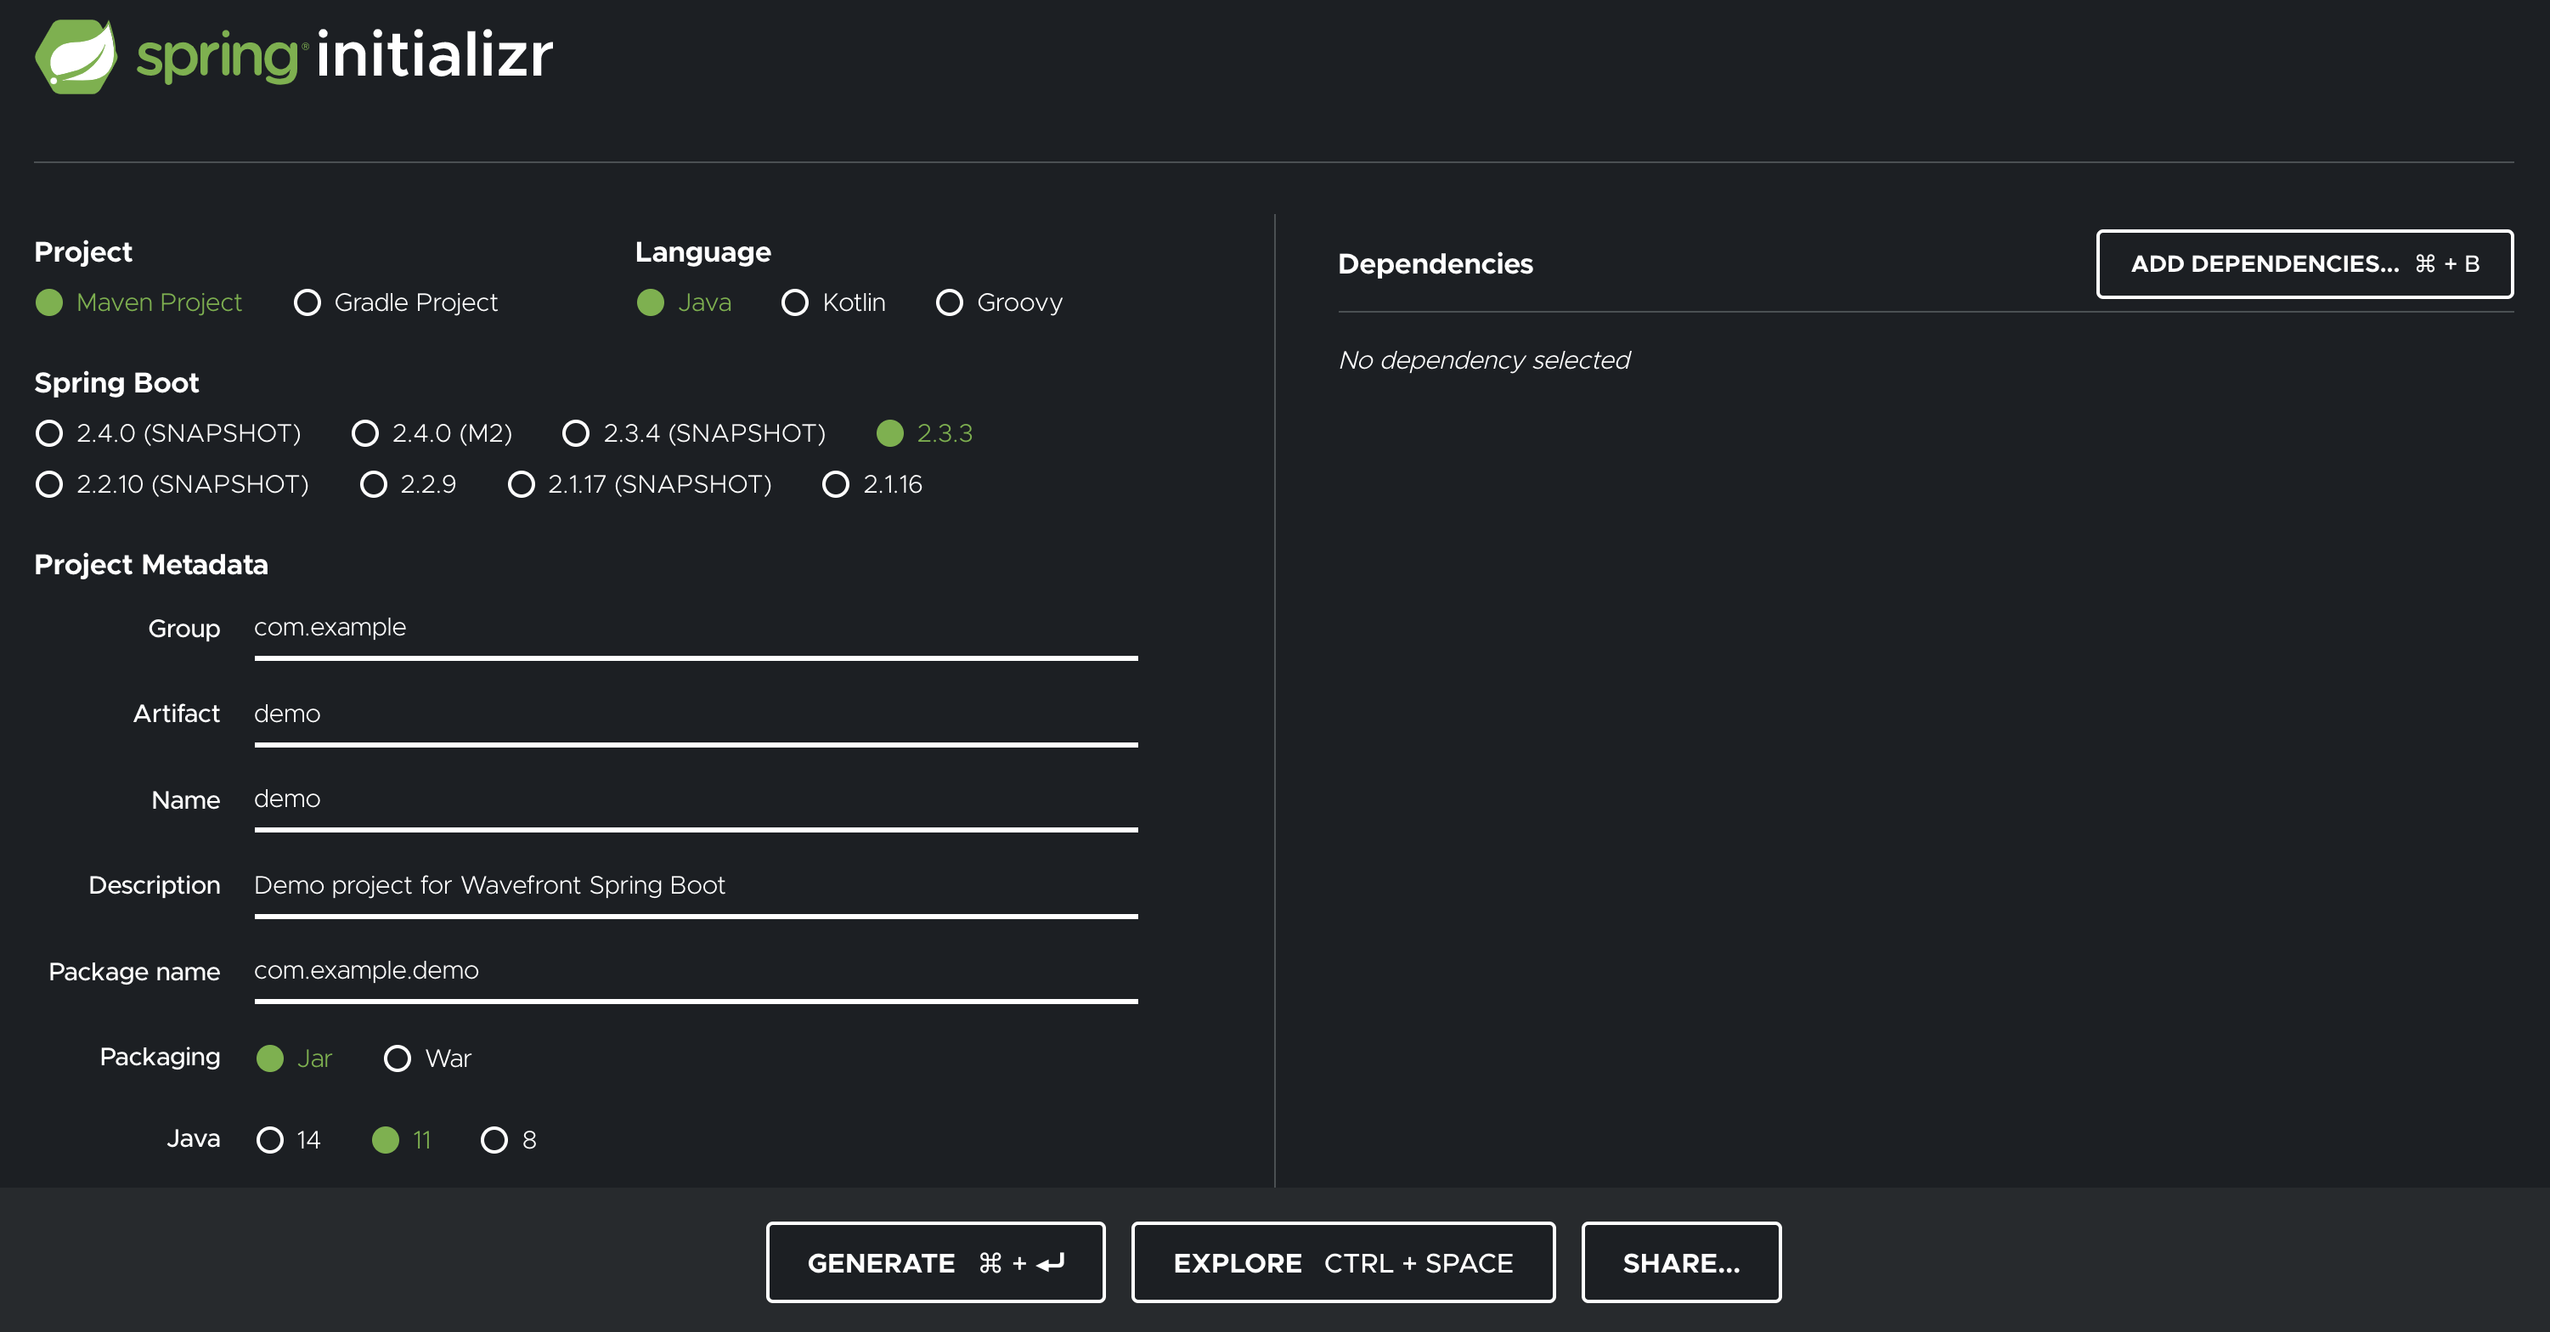This screenshot has height=1332, width=2550.
Task: Click the 'Project Metadata' heading
Action: [151, 565]
